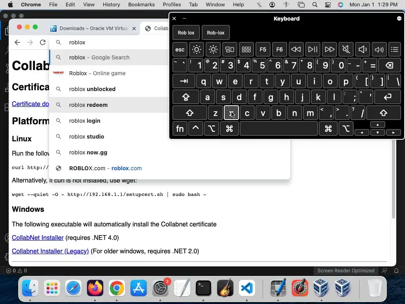Viewport: 405px width, 304px height.
Task: Toggle the fn modifier key
Action: point(180,129)
